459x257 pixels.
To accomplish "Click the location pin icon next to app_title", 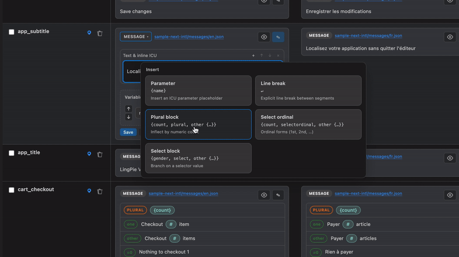I will click(x=89, y=154).
